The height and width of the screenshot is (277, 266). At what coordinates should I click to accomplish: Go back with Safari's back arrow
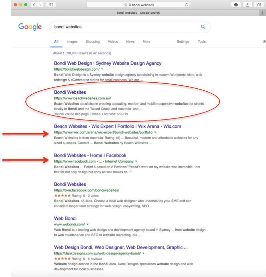34,5
